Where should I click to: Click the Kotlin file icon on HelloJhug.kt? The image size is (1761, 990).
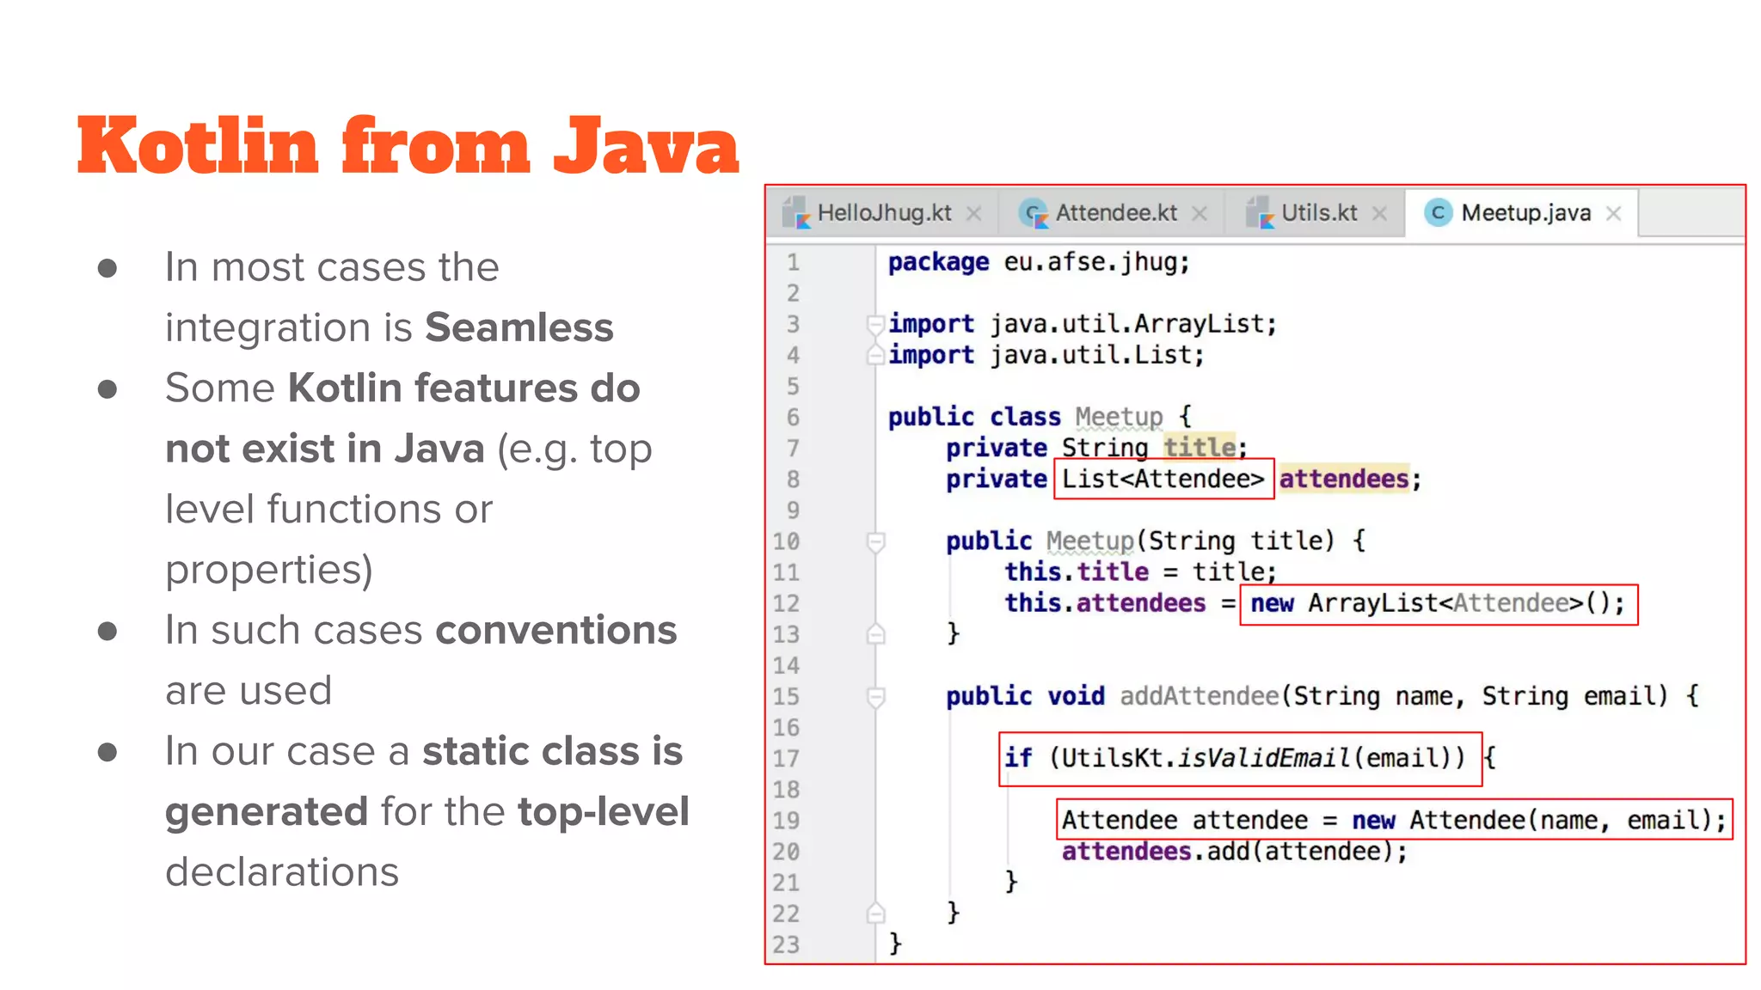[796, 212]
